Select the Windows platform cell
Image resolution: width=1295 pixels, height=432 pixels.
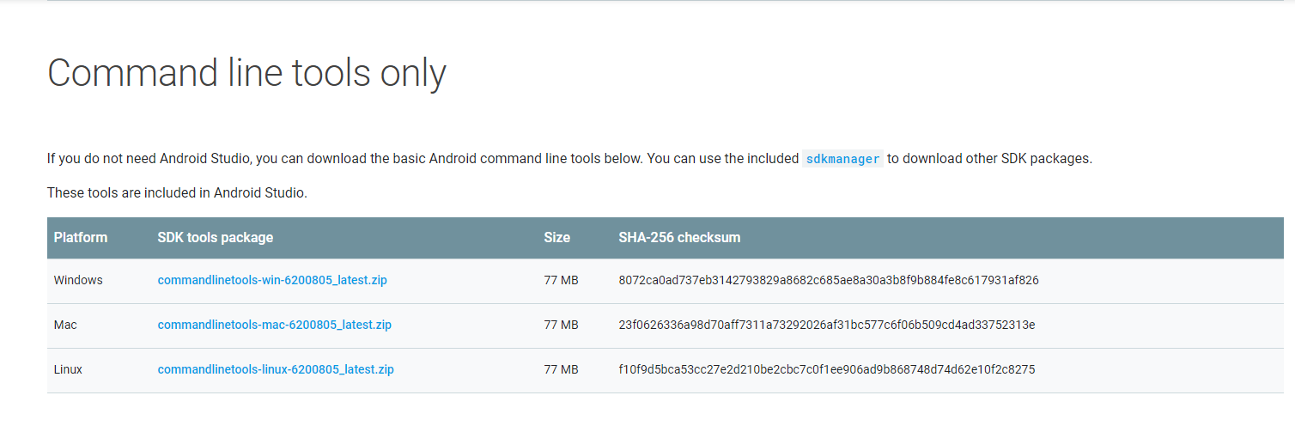tap(78, 280)
